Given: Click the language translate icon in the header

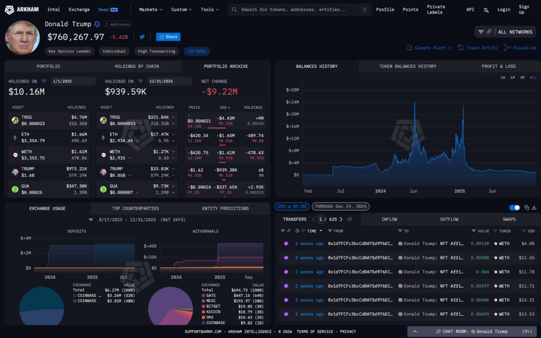Looking at the screenshot, I should [486, 10].
